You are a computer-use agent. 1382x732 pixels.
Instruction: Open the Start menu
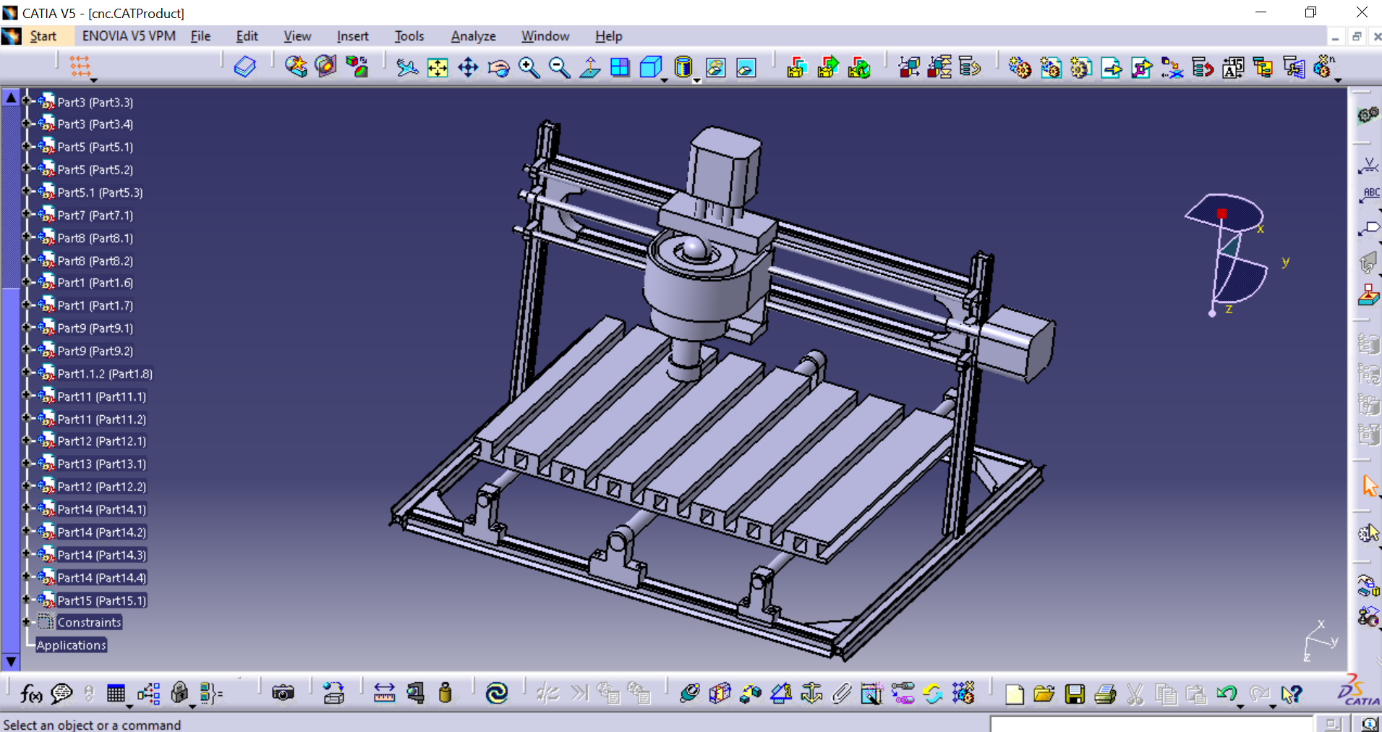coord(43,36)
